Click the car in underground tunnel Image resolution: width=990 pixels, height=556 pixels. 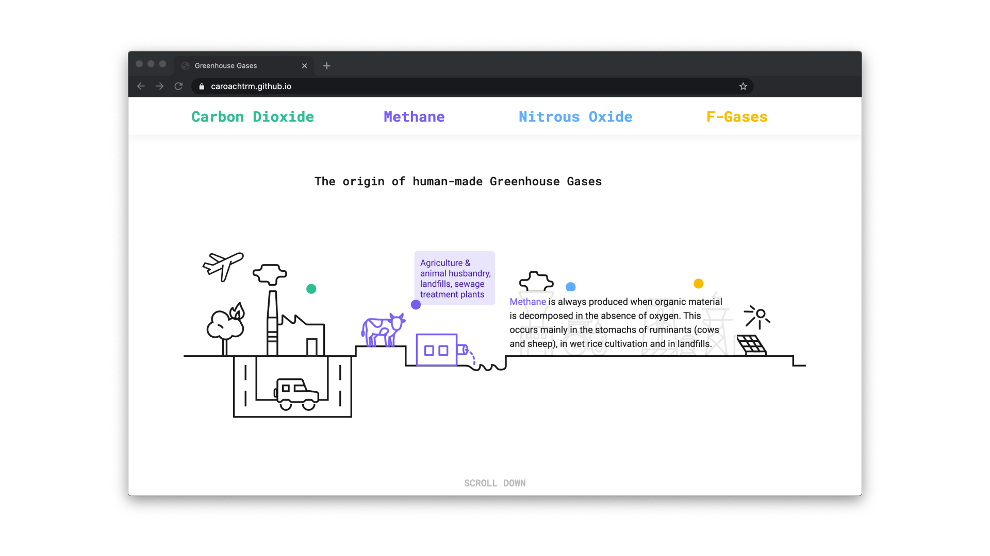coord(296,394)
